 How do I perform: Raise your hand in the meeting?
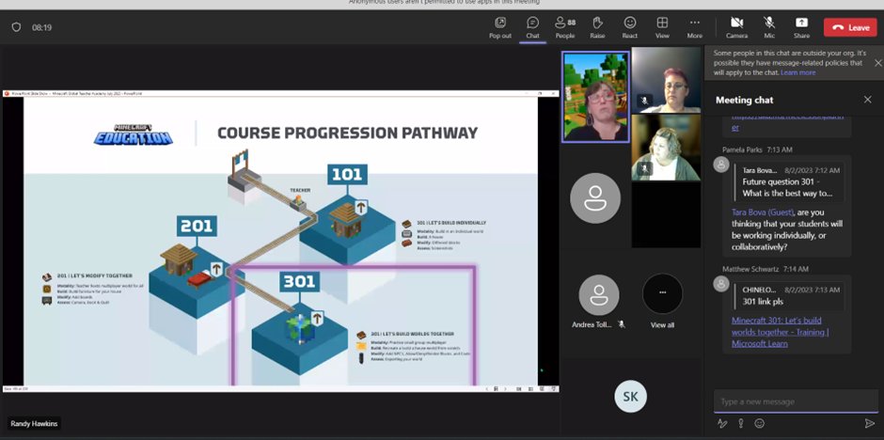[x=597, y=27]
